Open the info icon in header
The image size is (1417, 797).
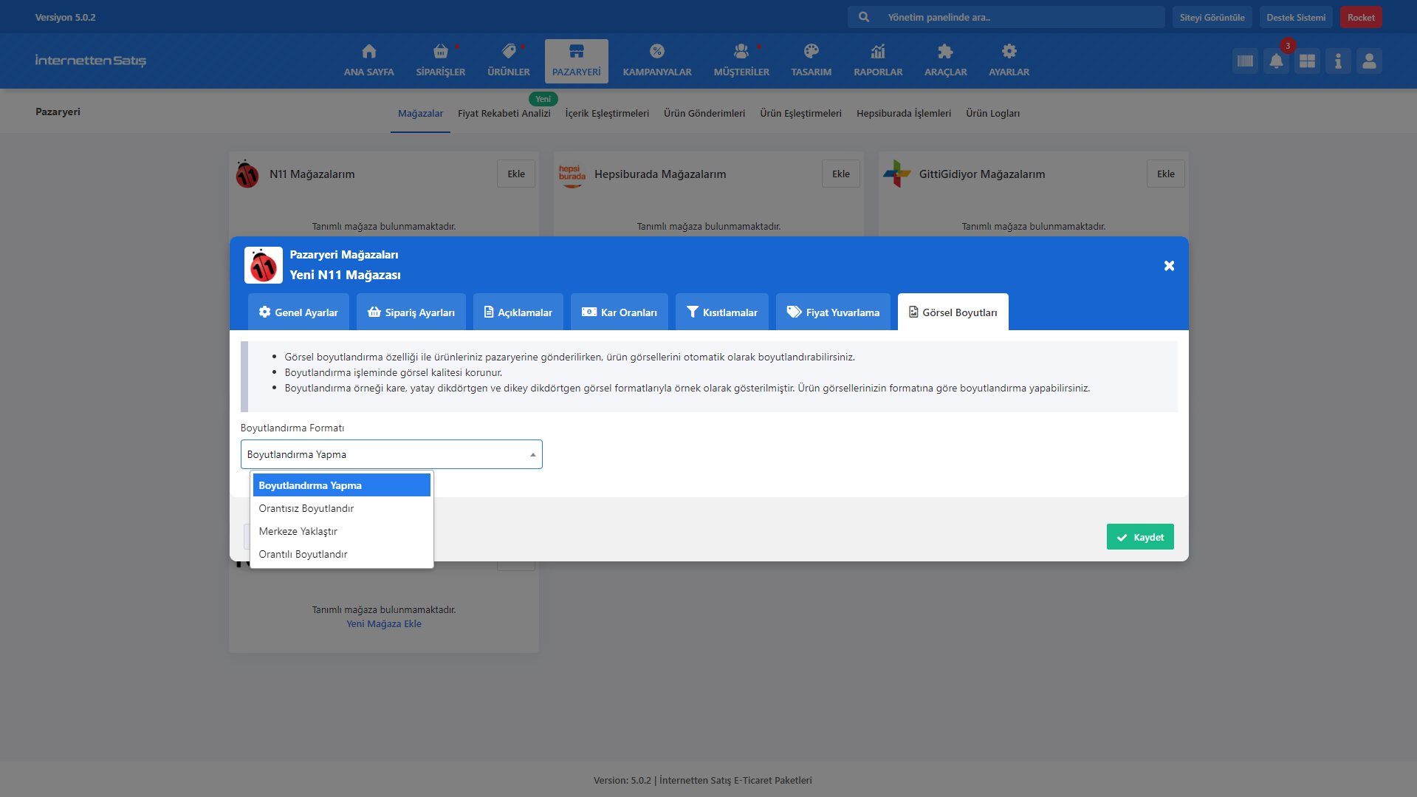point(1338,61)
